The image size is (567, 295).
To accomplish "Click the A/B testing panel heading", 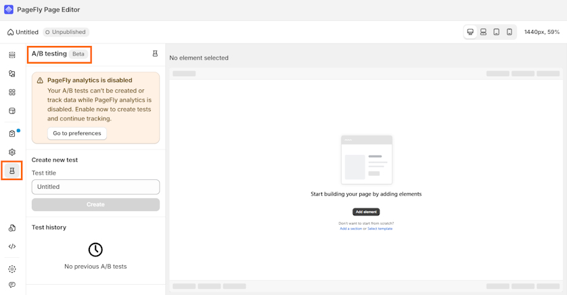I will (x=49, y=54).
